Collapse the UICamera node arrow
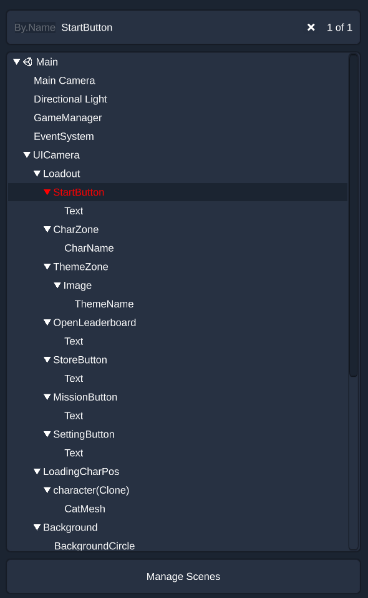 [x=27, y=155]
